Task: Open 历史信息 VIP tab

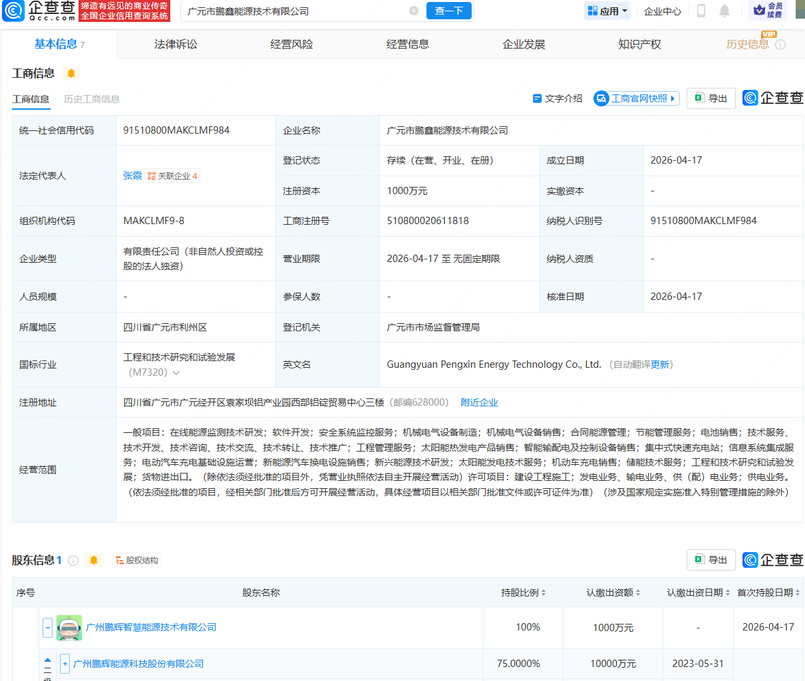Action: (x=747, y=45)
